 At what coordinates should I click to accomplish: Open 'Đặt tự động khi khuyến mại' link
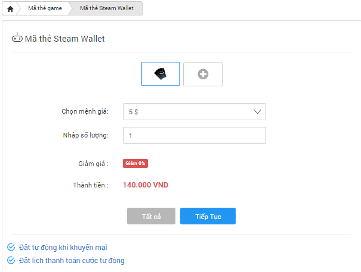pos(63,248)
